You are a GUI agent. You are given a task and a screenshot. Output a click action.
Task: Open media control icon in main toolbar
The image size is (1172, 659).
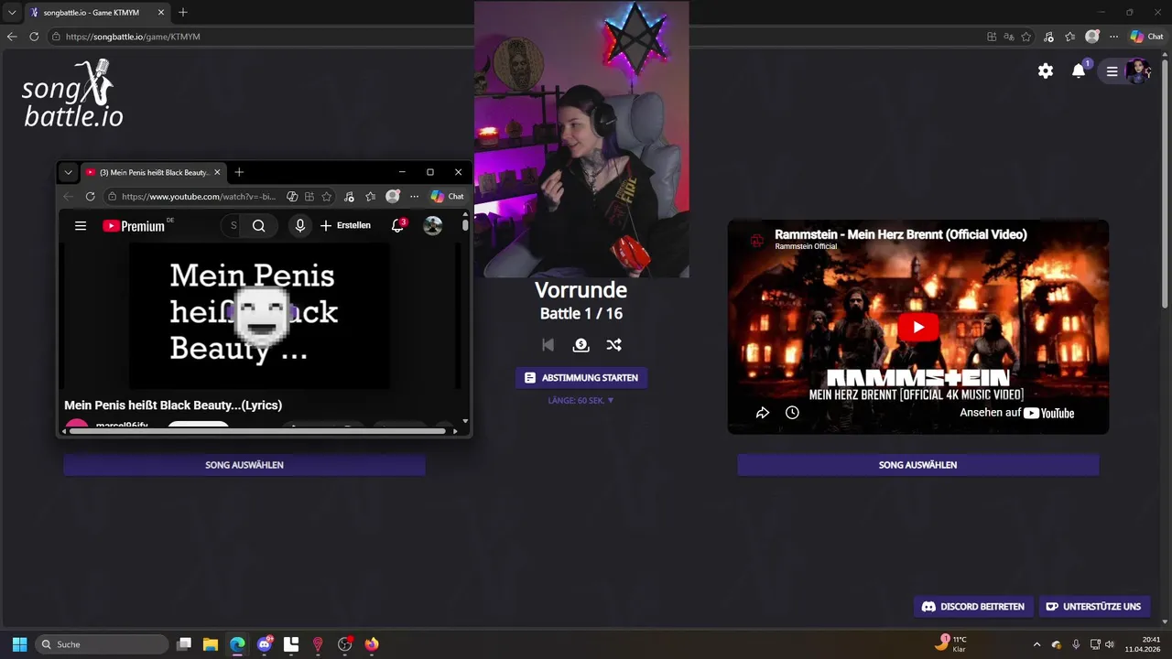coord(1049,37)
